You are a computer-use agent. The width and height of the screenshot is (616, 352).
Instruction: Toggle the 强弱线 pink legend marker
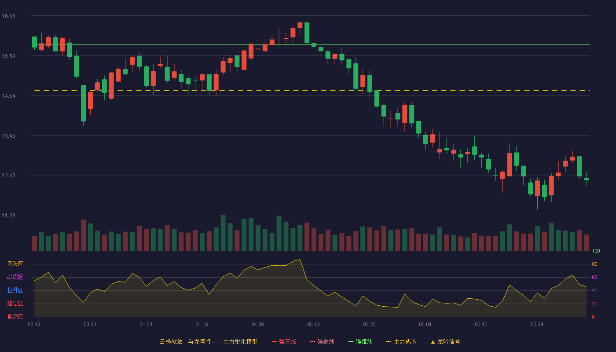313,341
